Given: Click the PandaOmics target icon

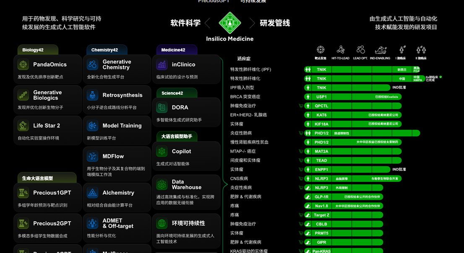Looking at the screenshot, I should click(x=23, y=65).
